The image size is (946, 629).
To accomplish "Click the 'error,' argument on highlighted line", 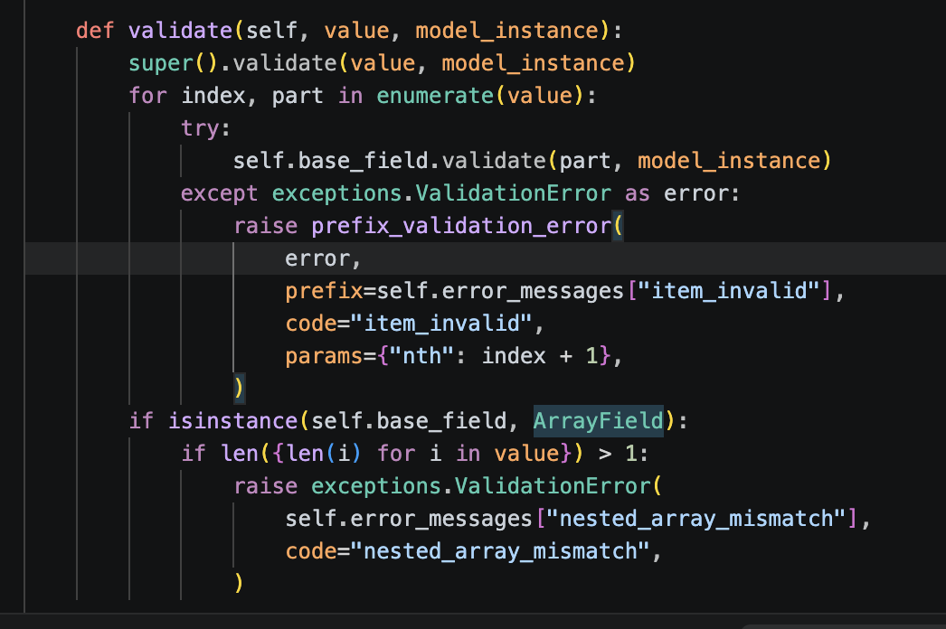I will tap(323, 258).
